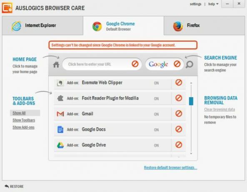Viewport: 247px width, 192px height.
Task: Select the Show Toolbars filter
Action: (24, 120)
